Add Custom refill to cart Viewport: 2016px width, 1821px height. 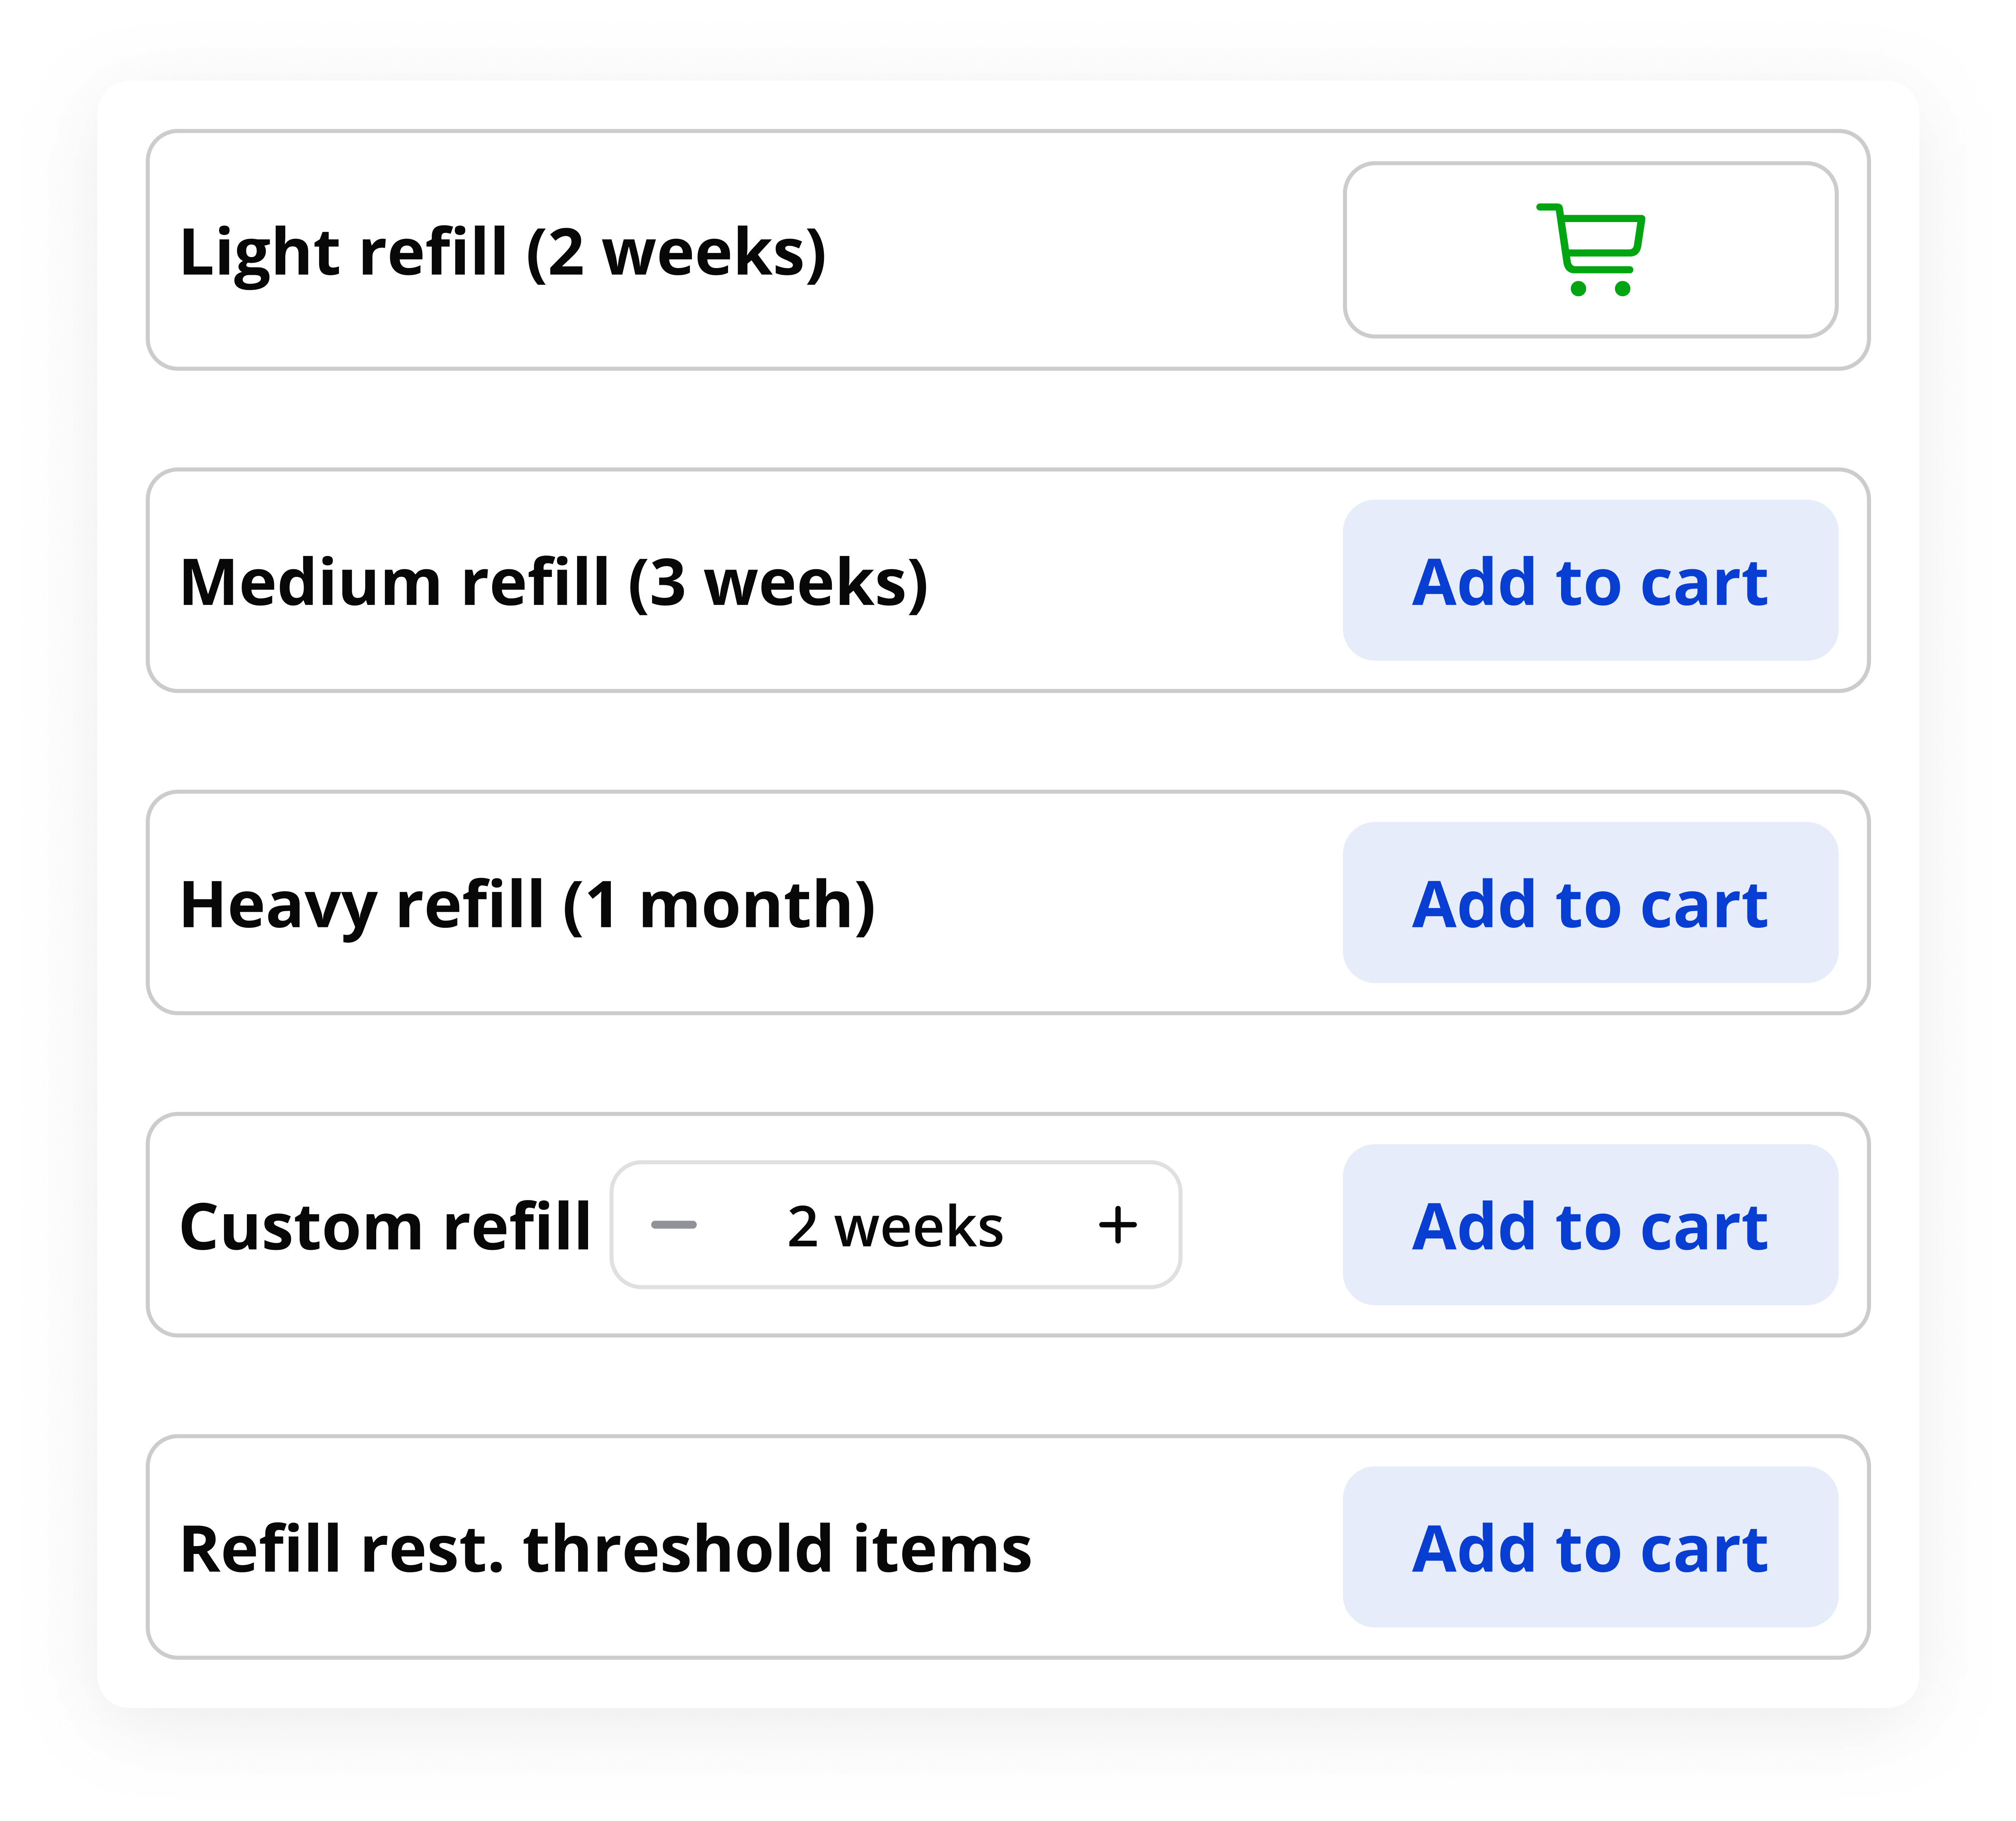point(1590,1224)
